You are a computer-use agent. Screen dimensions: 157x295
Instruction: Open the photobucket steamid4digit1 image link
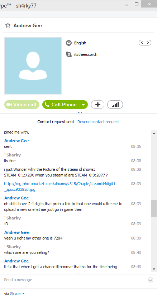[60, 187]
